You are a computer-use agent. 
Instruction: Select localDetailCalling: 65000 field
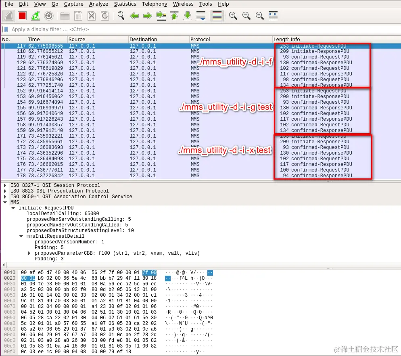(63, 214)
